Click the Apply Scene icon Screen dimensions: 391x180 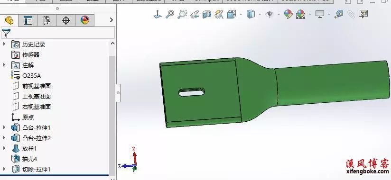(x=301, y=14)
